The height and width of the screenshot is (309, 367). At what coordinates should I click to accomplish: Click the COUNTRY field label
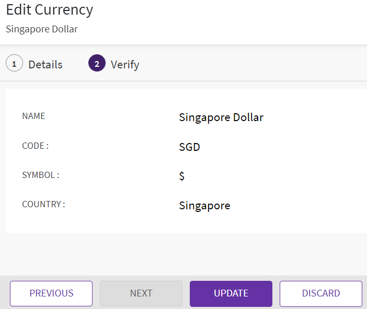43,204
